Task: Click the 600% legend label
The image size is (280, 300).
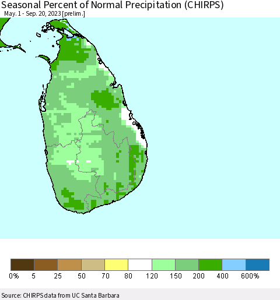Action: tap(250, 276)
